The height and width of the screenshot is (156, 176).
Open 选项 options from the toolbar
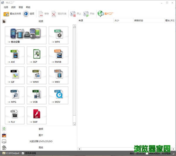(29, 14)
